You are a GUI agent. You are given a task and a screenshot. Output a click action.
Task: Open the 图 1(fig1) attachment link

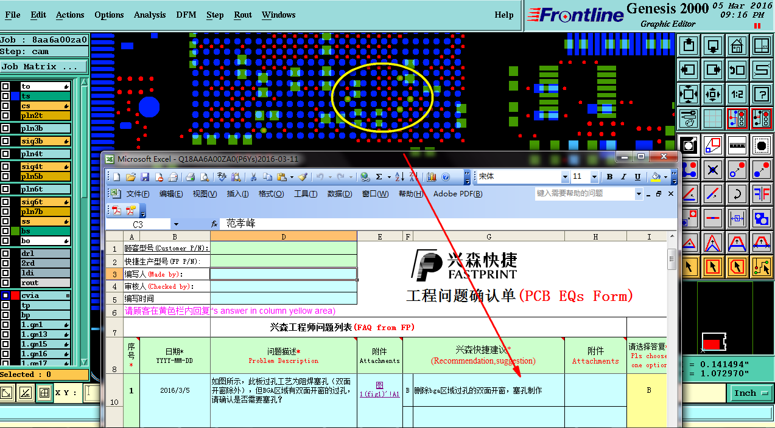(379, 390)
